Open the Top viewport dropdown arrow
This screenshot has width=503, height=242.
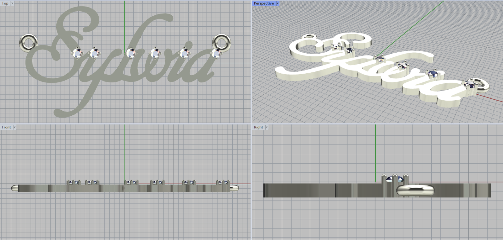click(12, 3)
